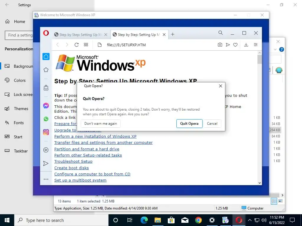Viewport: 302px width, 226px height.
Task: Open Opera Easy Setup icon
Action: 256,45
